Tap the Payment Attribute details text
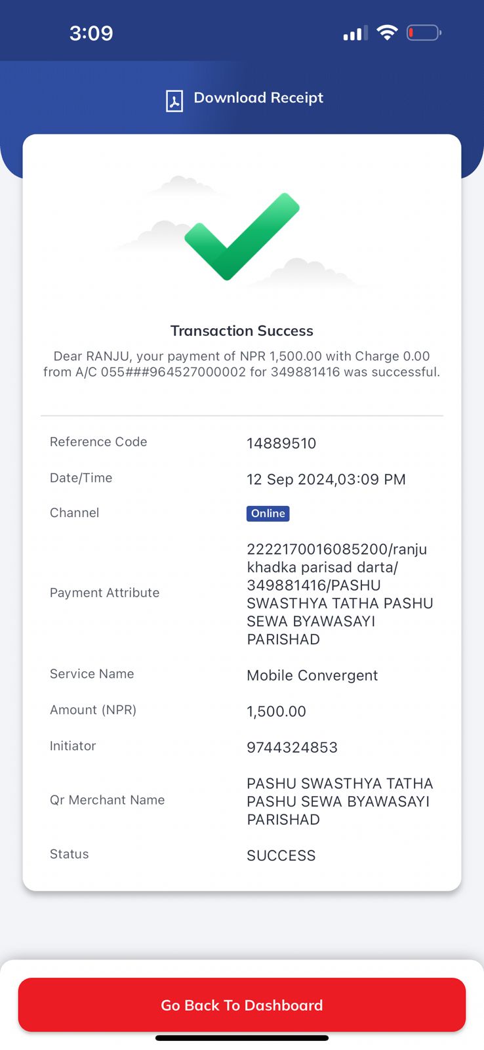Image resolution: width=484 pixels, height=1050 pixels. click(x=340, y=594)
